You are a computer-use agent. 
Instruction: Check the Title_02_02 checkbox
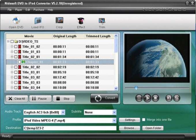tap(16, 67)
